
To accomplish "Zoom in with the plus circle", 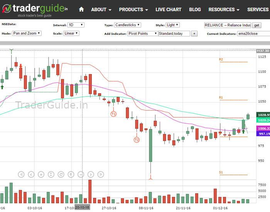I will point(41,175).
